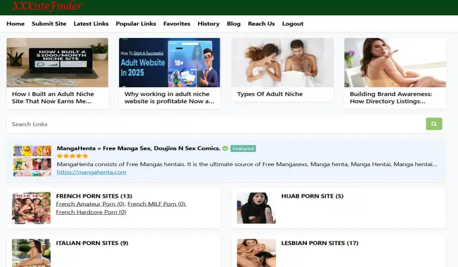
Task: Open the Reach Us contact page
Action: click(261, 24)
